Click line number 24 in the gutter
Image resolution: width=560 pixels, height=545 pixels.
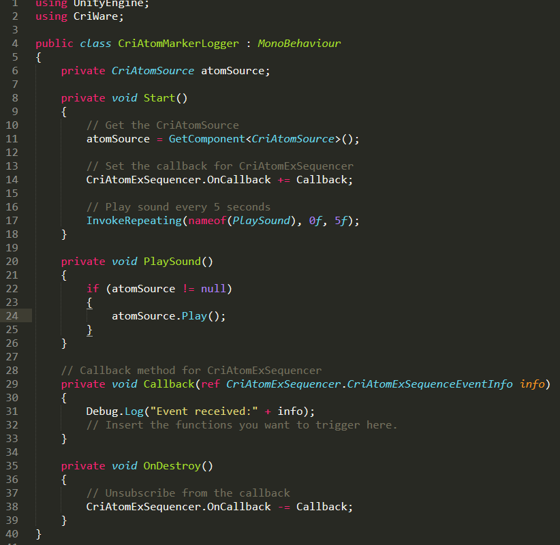(12, 315)
